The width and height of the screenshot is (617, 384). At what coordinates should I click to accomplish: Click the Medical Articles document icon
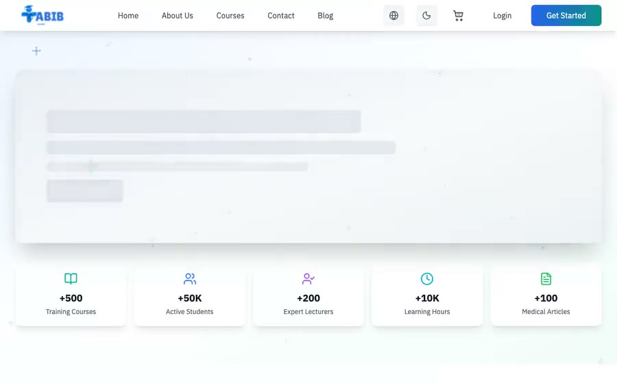(546, 278)
